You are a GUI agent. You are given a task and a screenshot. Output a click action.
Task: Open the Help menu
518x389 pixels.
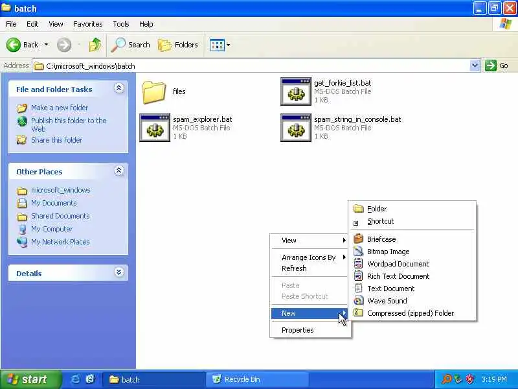pyautogui.click(x=146, y=24)
